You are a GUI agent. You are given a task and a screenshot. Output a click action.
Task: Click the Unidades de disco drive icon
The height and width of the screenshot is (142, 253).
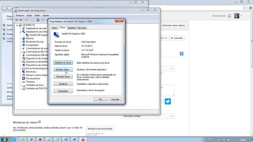(x=24, y=85)
